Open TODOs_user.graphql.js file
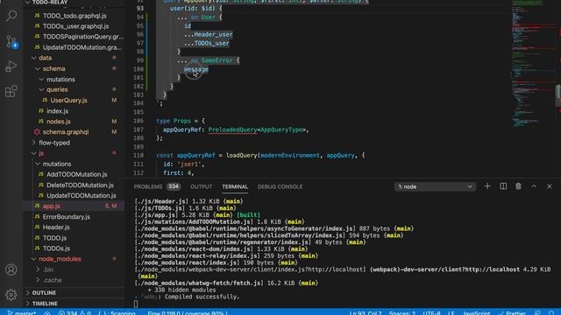This screenshot has width=561, height=315. click(75, 26)
